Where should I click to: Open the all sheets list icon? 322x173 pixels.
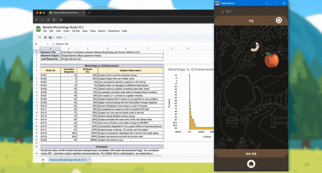click(x=43, y=160)
